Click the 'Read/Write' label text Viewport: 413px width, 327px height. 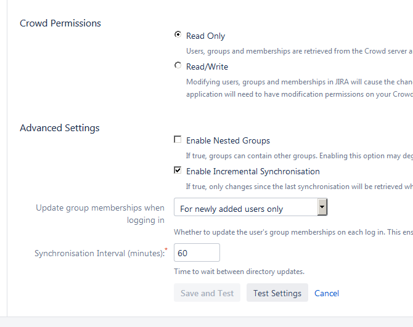point(207,67)
